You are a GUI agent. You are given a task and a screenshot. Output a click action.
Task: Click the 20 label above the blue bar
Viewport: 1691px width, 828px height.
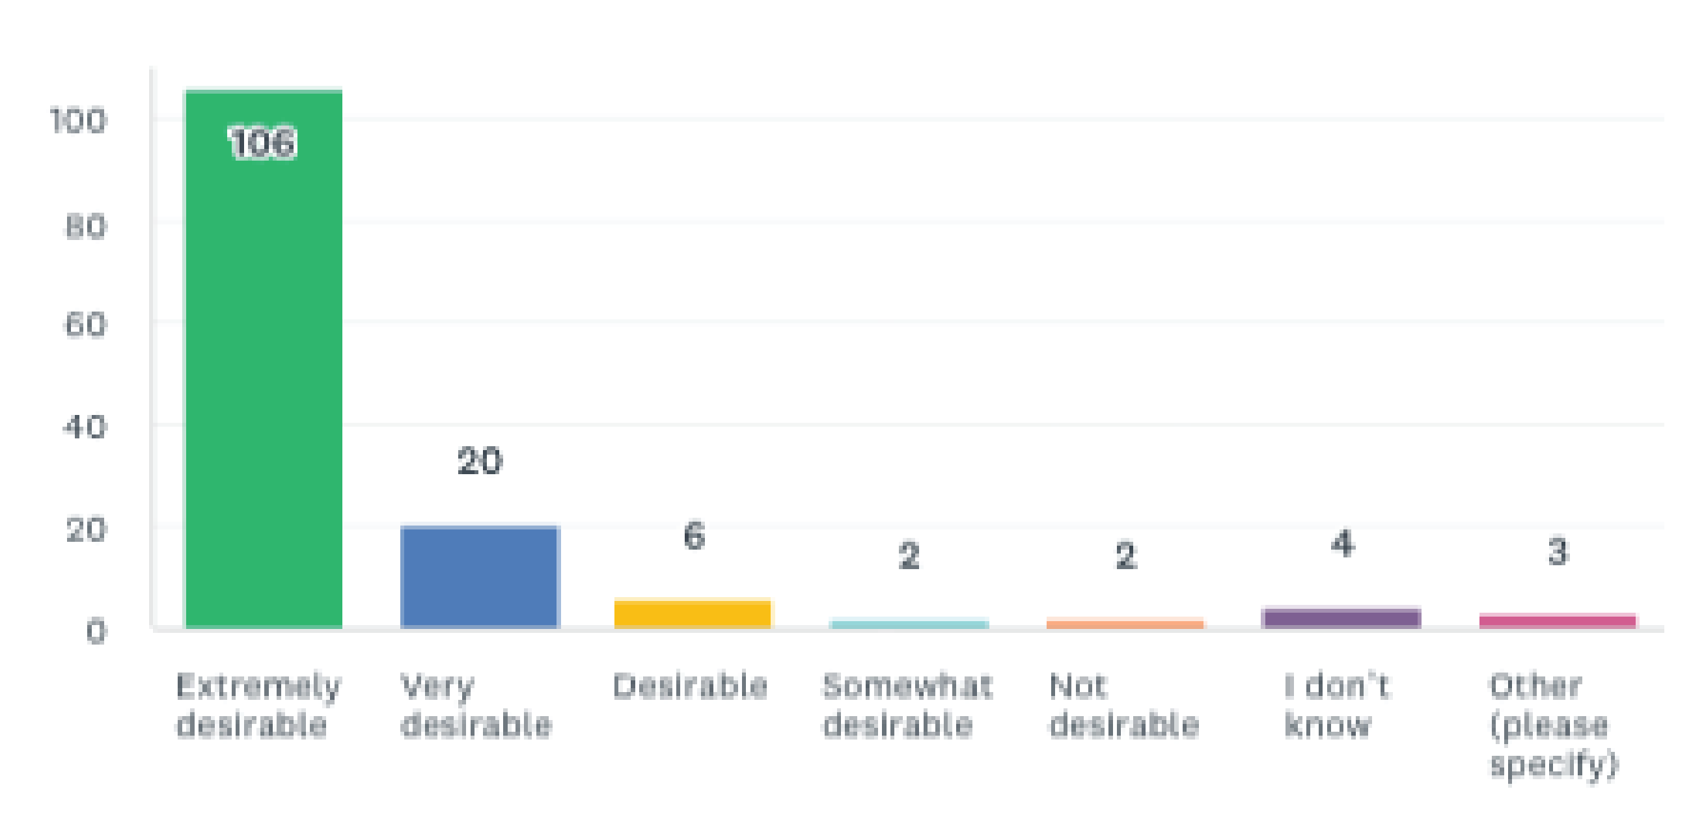[x=480, y=461]
